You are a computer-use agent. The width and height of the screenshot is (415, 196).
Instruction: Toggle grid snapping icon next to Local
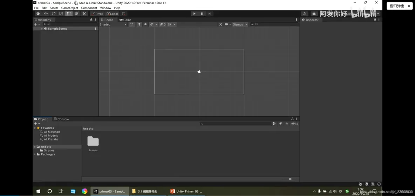[124, 14]
